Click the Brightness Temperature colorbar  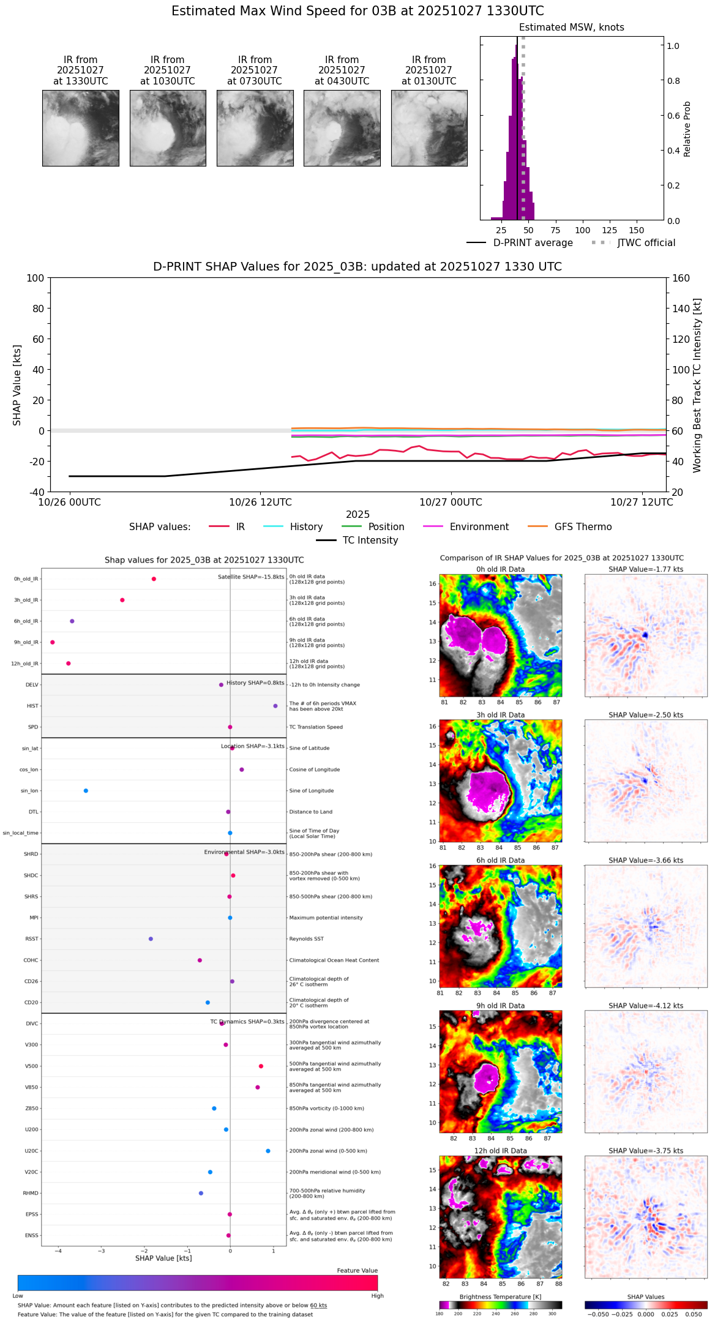click(501, 1305)
